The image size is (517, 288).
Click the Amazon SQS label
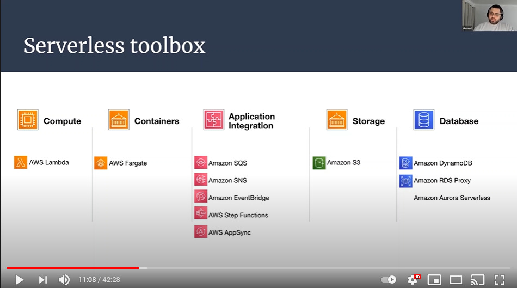pyautogui.click(x=227, y=163)
